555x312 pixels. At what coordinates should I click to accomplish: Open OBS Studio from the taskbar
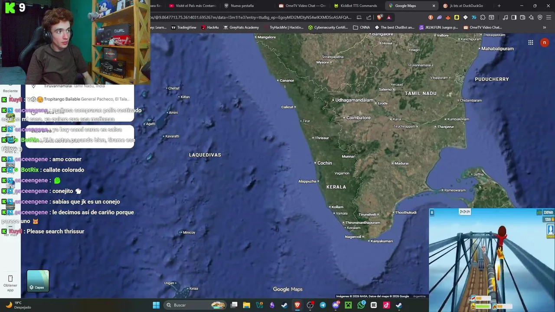click(310, 305)
